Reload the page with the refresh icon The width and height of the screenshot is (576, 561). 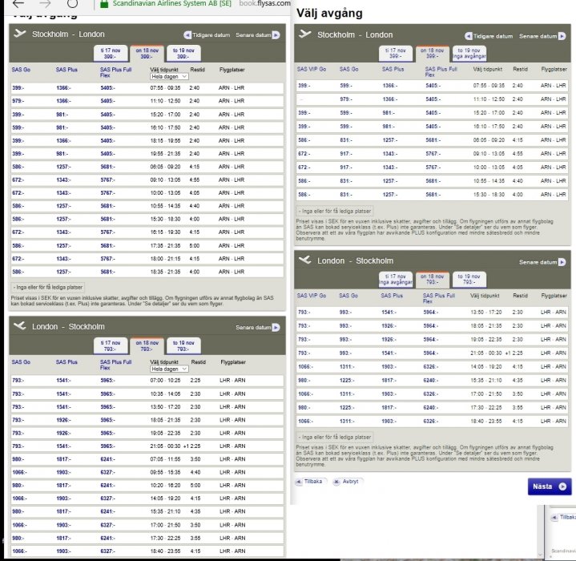(x=71, y=4)
